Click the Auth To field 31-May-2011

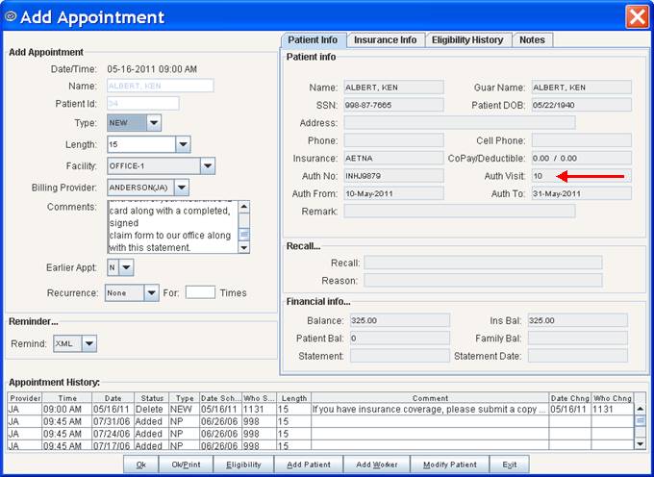tap(582, 194)
